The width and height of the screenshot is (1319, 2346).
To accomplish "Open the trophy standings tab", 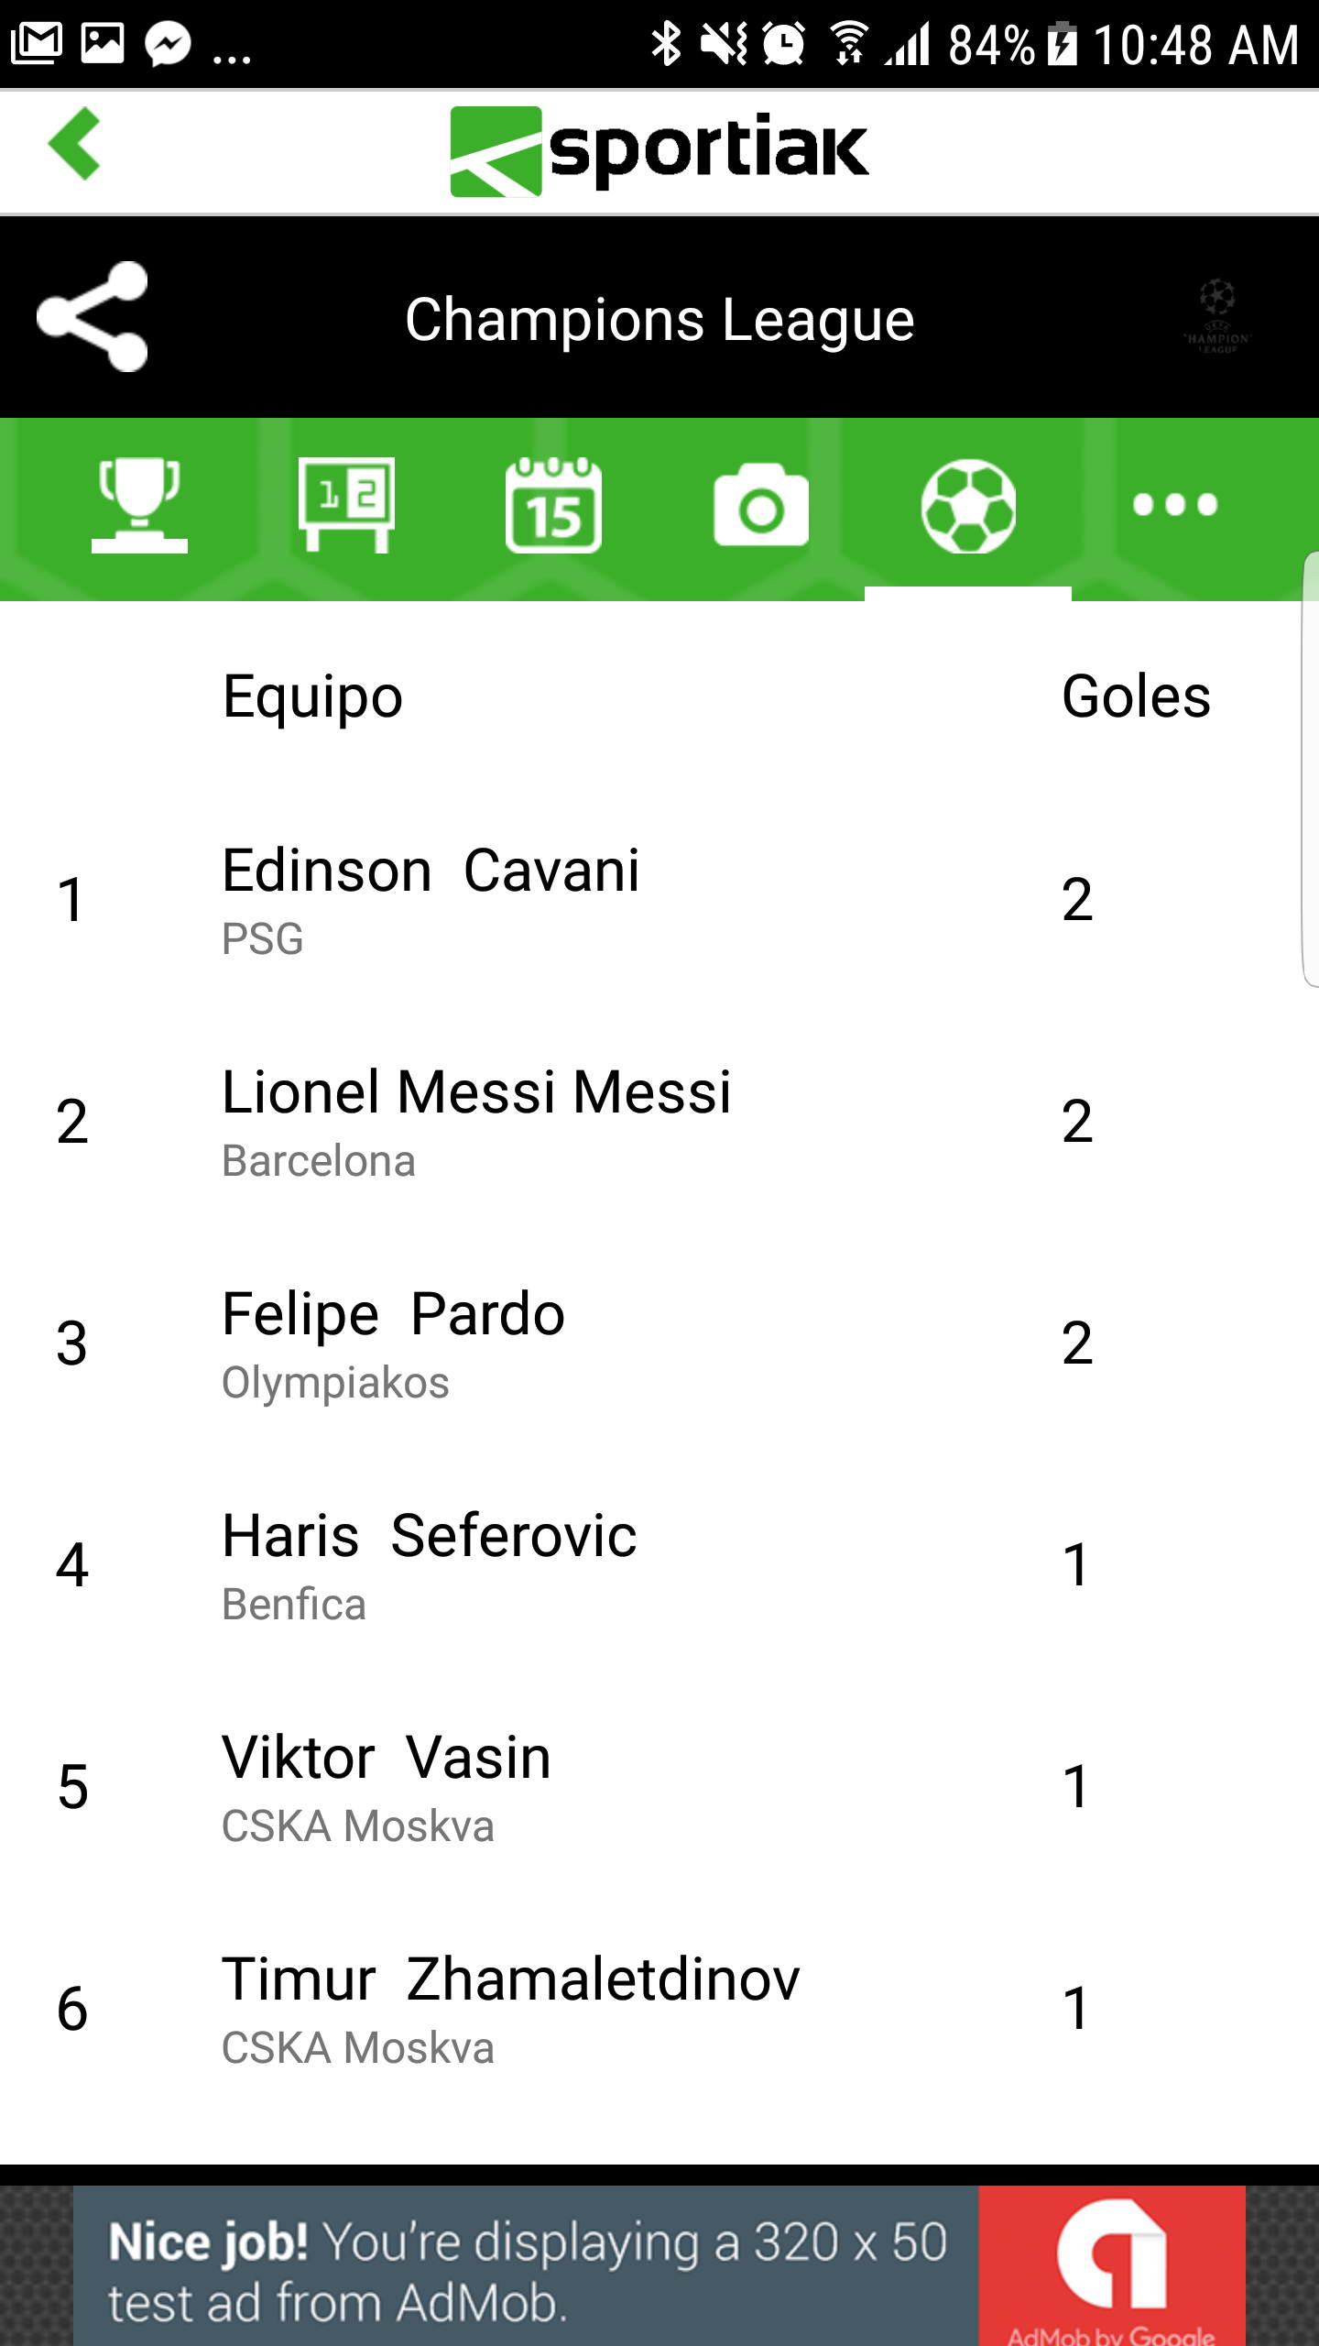I will [139, 505].
